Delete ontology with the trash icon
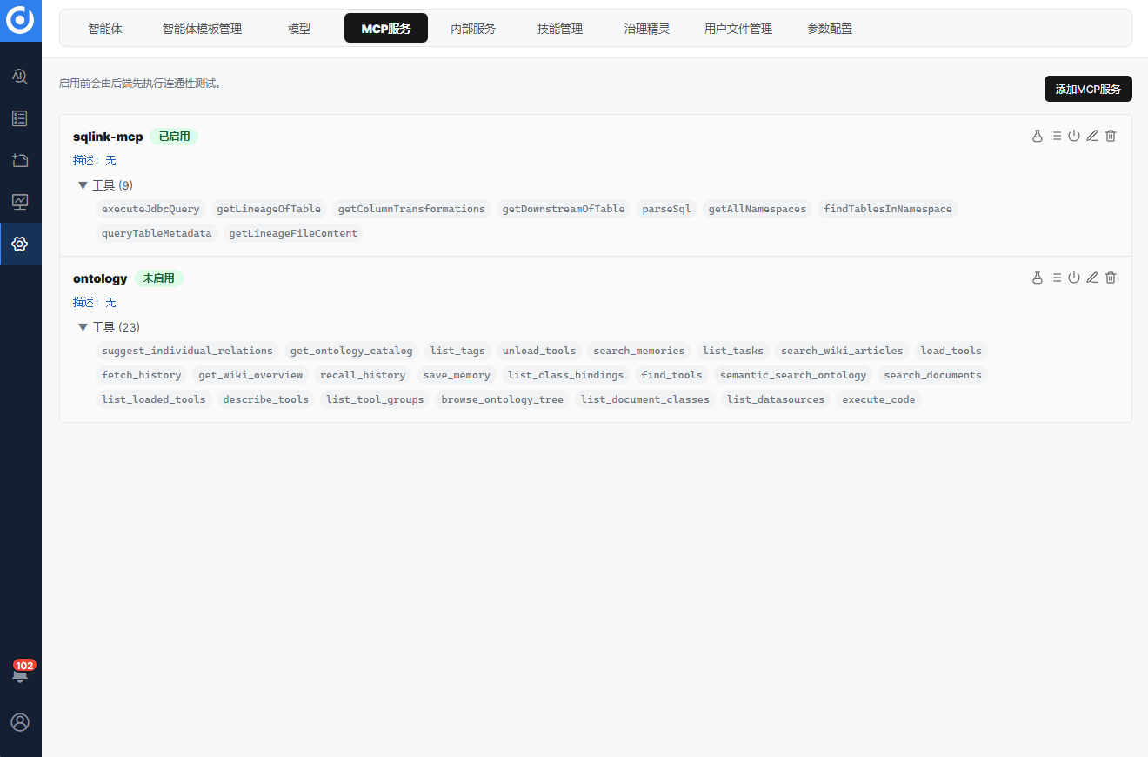Viewport: 1148px width, 757px height. [x=1111, y=278]
